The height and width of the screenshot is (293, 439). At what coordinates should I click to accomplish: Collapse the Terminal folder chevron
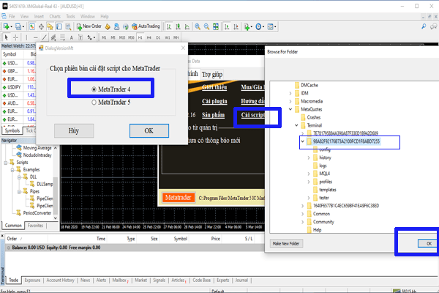click(296, 125)
